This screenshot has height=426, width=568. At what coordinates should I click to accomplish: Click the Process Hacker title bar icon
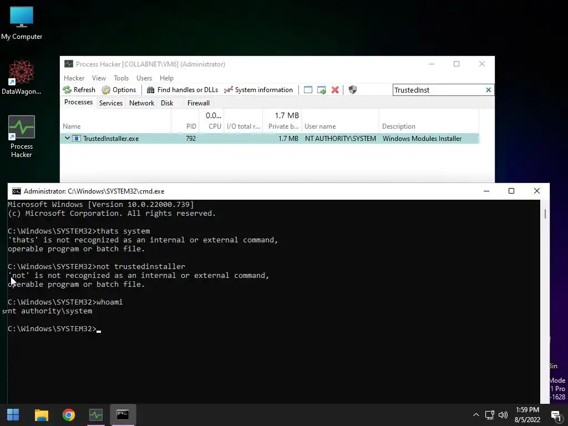(68, 64)
